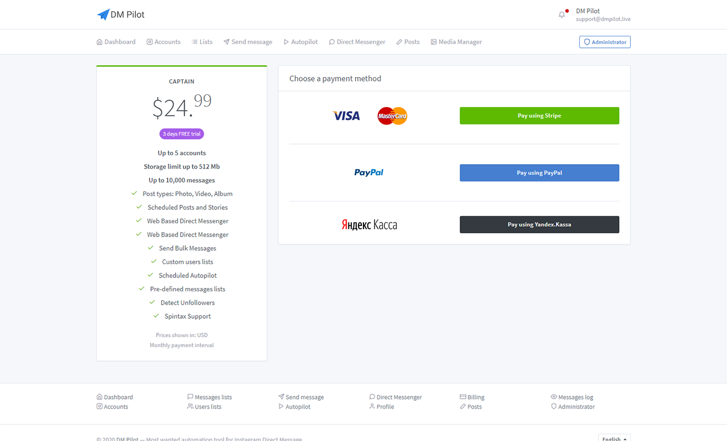Open Media Manager in the navigation bar
The image size is (727, 441).
click(x=456, y=42)
